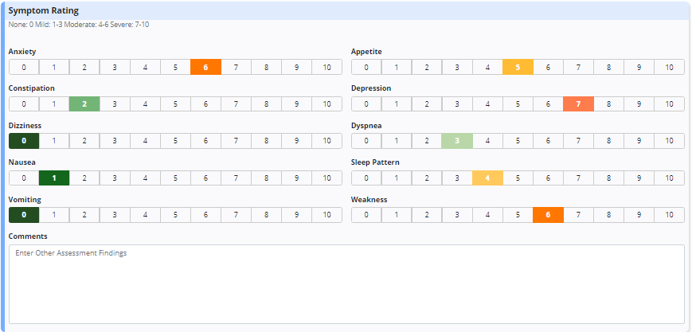Set Depression rating to 3
The image size is (692, 332).
pyautogui.click(x=457, y=104)
